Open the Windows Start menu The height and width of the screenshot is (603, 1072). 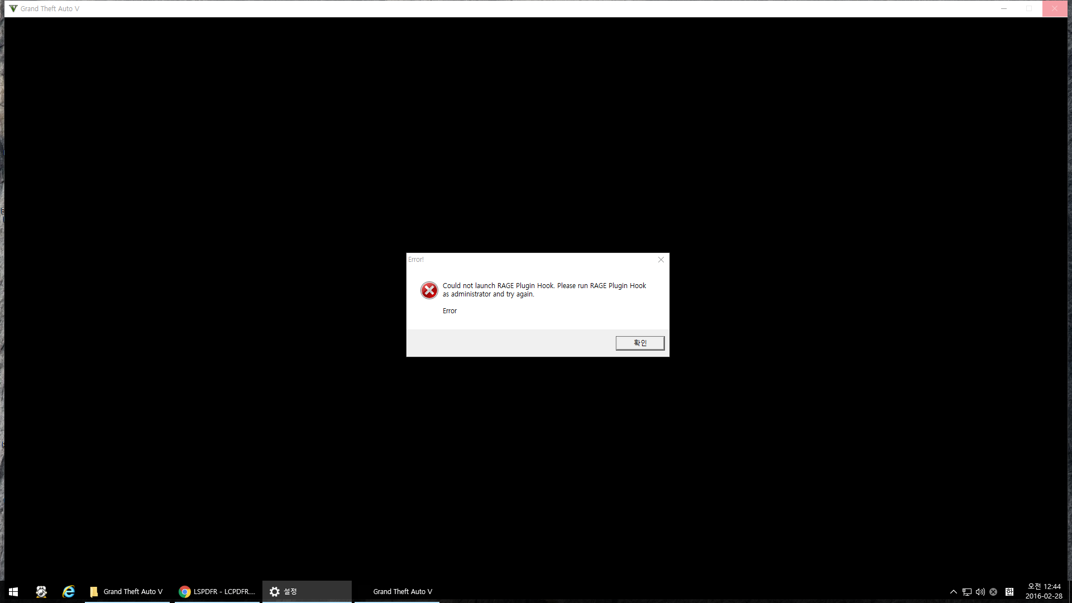point(13,591)
